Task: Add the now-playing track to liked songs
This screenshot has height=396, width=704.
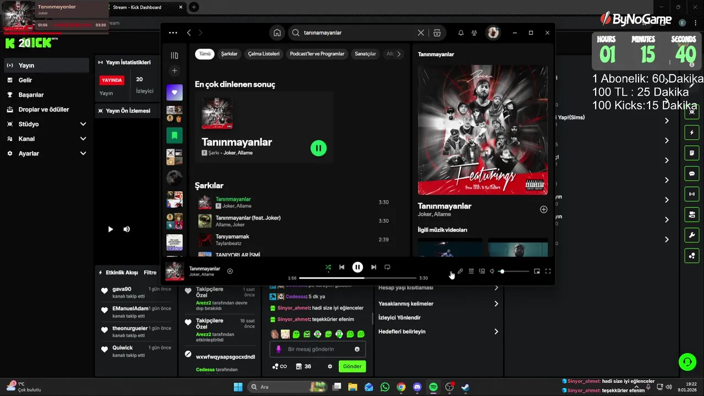Action: pyautogui.click(x=230, y=271)
